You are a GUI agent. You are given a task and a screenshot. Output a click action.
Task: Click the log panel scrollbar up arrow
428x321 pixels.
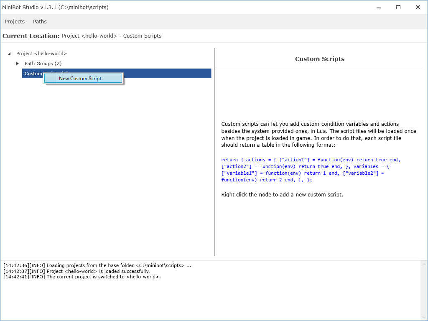coord(424,265)
